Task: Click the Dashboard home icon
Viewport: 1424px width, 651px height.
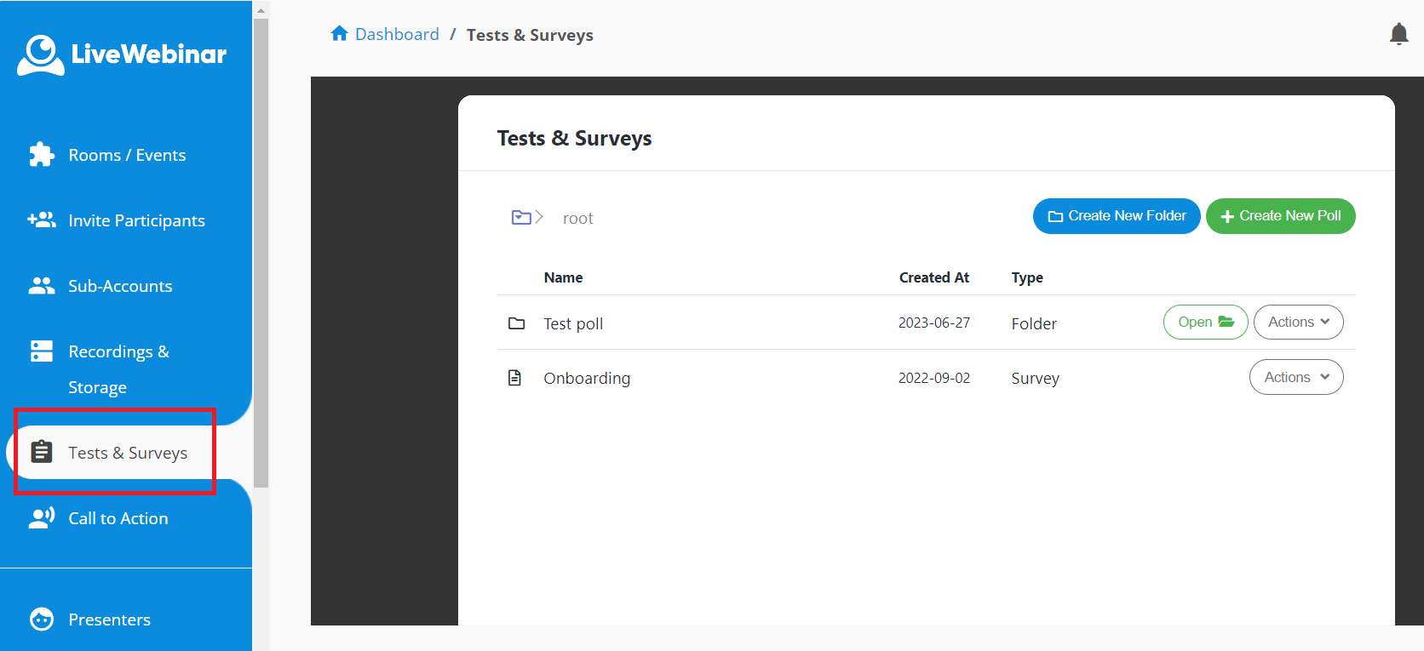Action: point(339,34)
